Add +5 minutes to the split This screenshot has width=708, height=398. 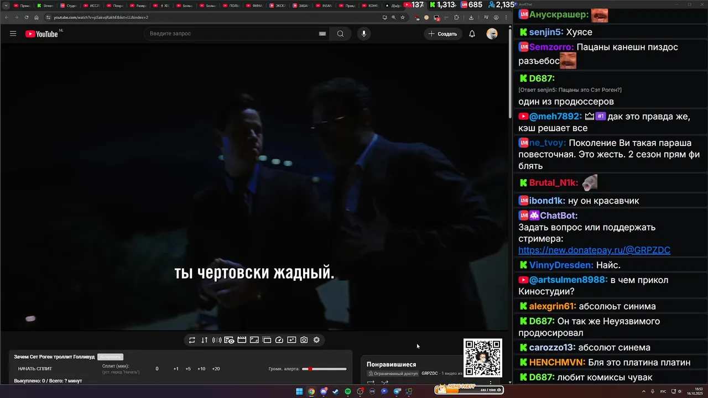click(x=188, y=369)
